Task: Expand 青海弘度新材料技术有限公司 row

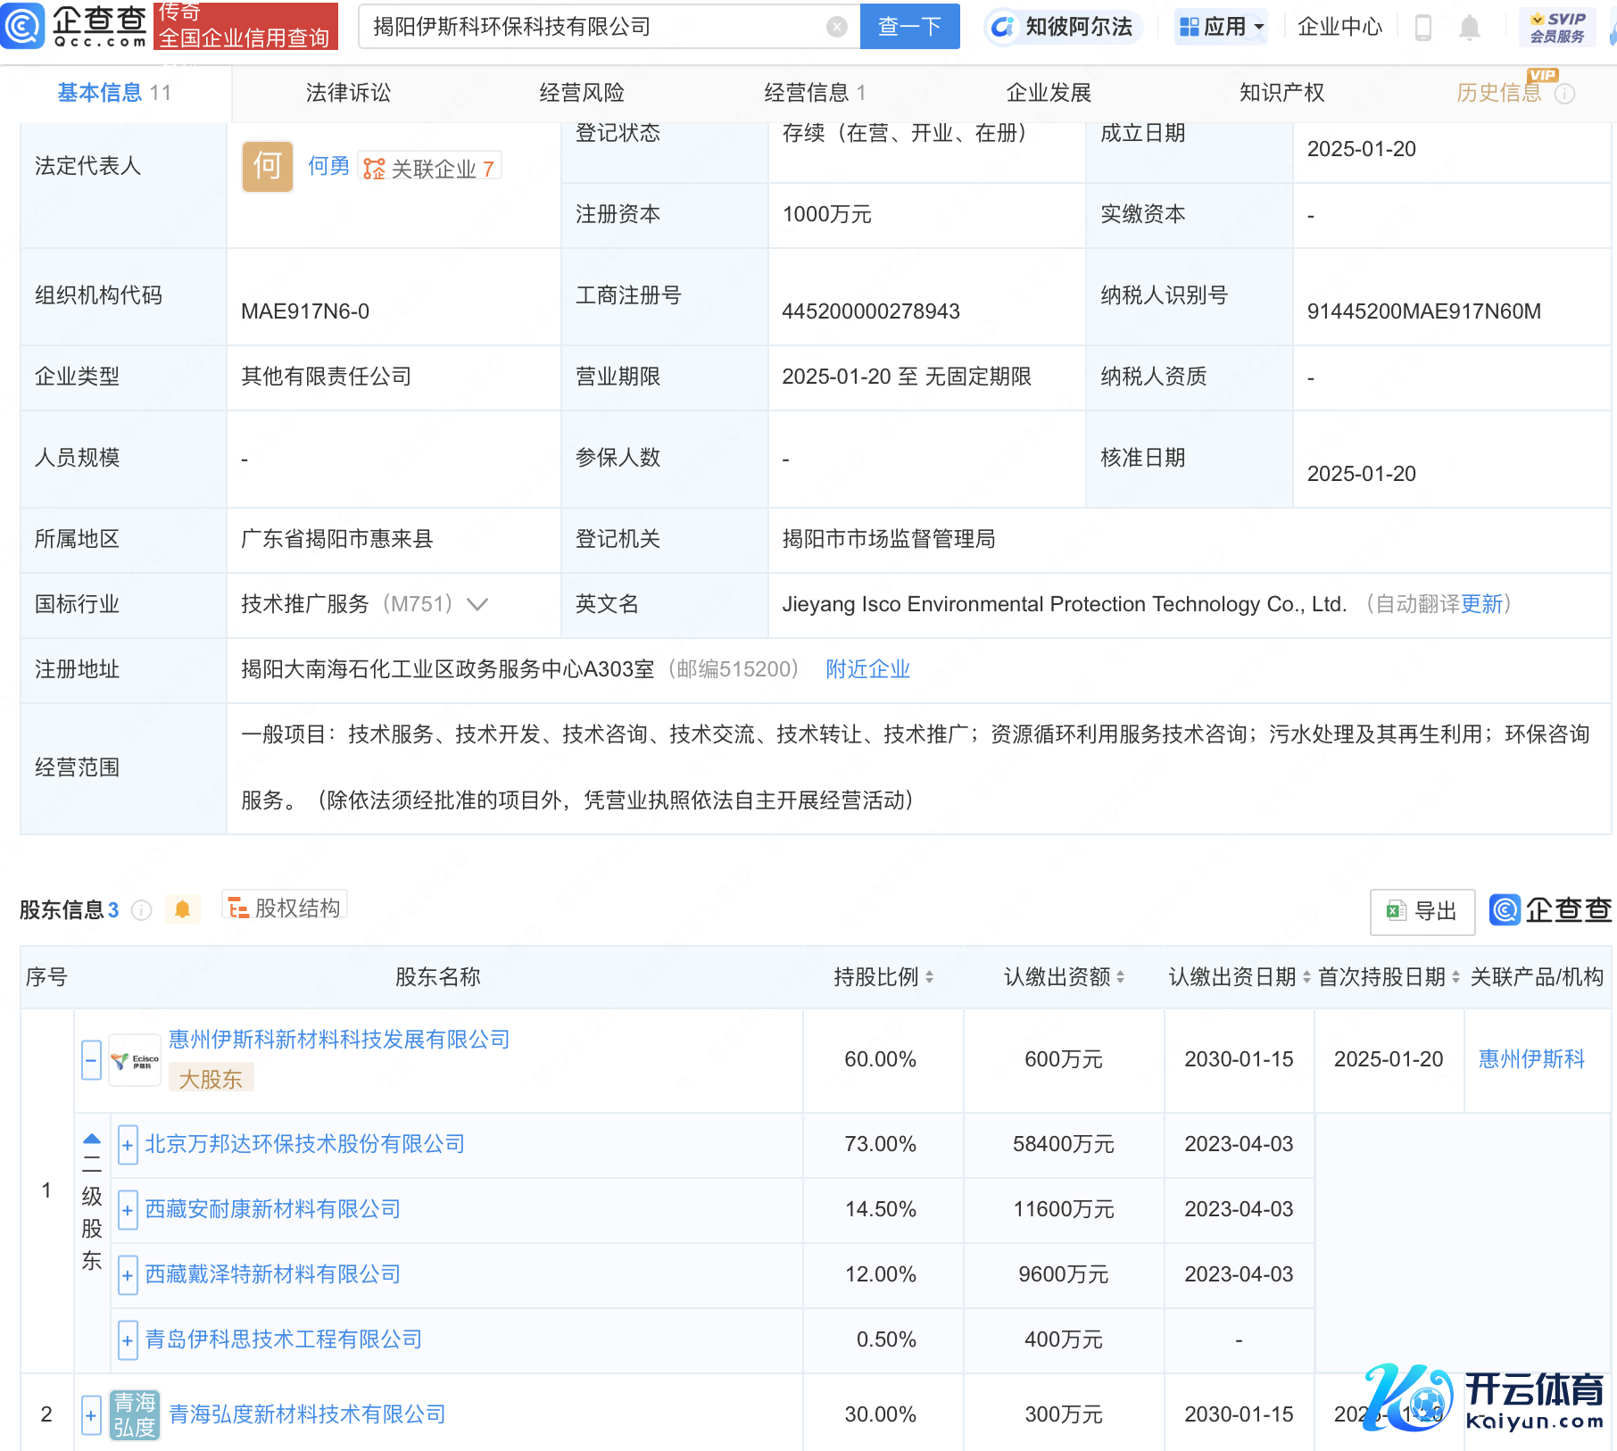Action: point(91,1414)
